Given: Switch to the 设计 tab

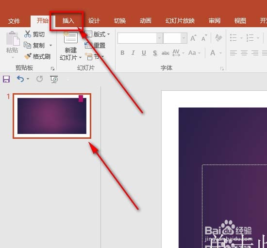Looking at the screenshot, I should (94, 21).
